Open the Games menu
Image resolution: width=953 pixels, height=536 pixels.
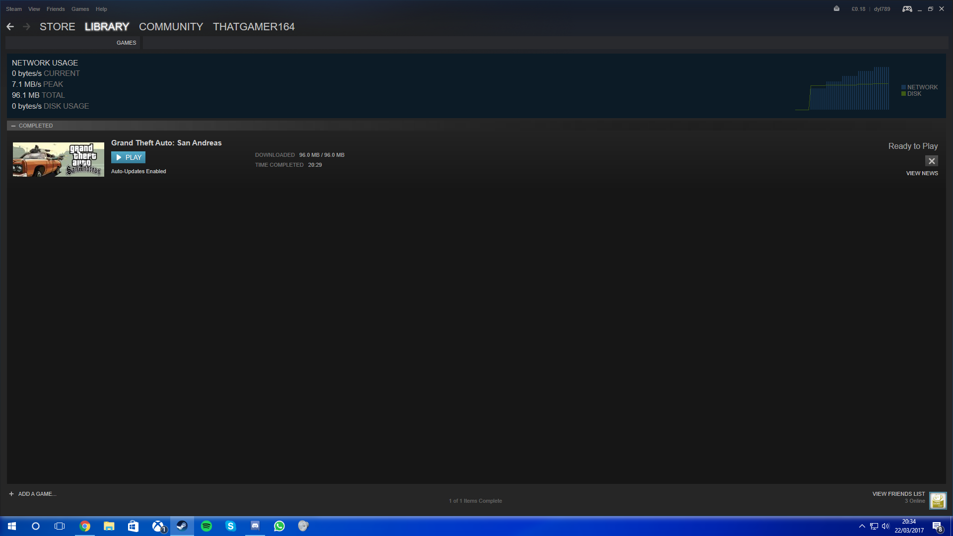pyautogui.click(x=80, y=9)
